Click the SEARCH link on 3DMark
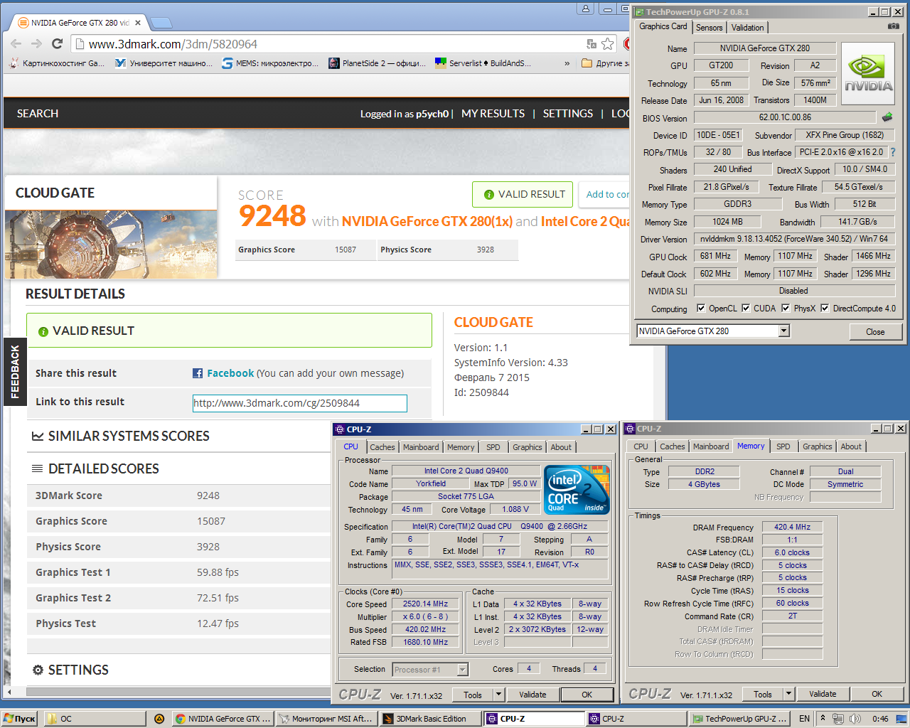The width and height of the screenshot is (910, 728). (x=38, y=114)
